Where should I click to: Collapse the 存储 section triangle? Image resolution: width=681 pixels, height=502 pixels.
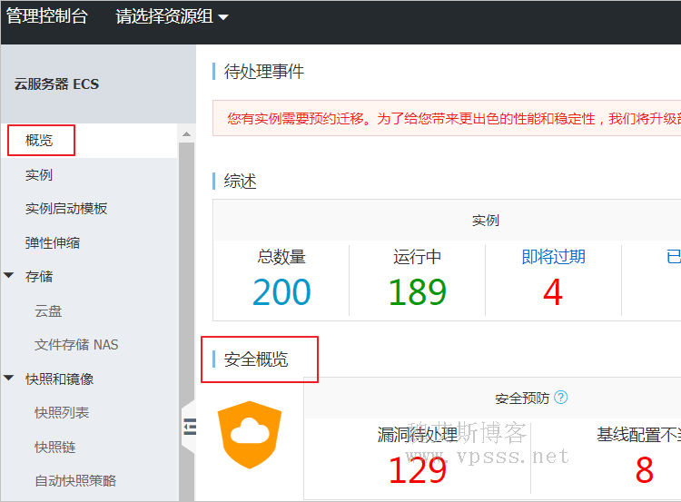[9, 276]
